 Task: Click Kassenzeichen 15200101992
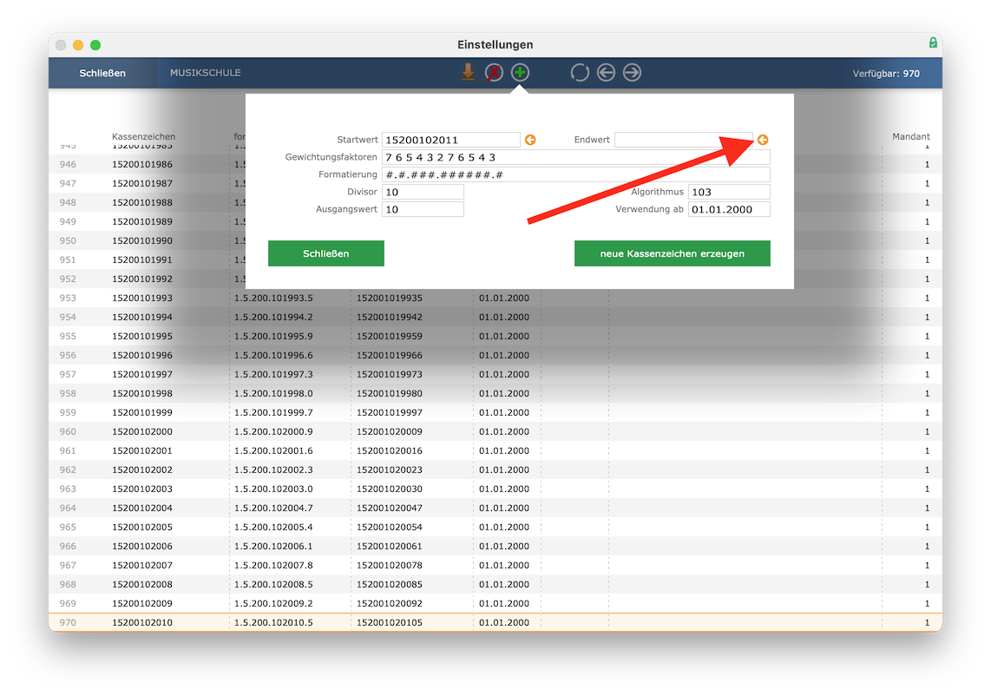pyautogui.click(x=142, y=279)
